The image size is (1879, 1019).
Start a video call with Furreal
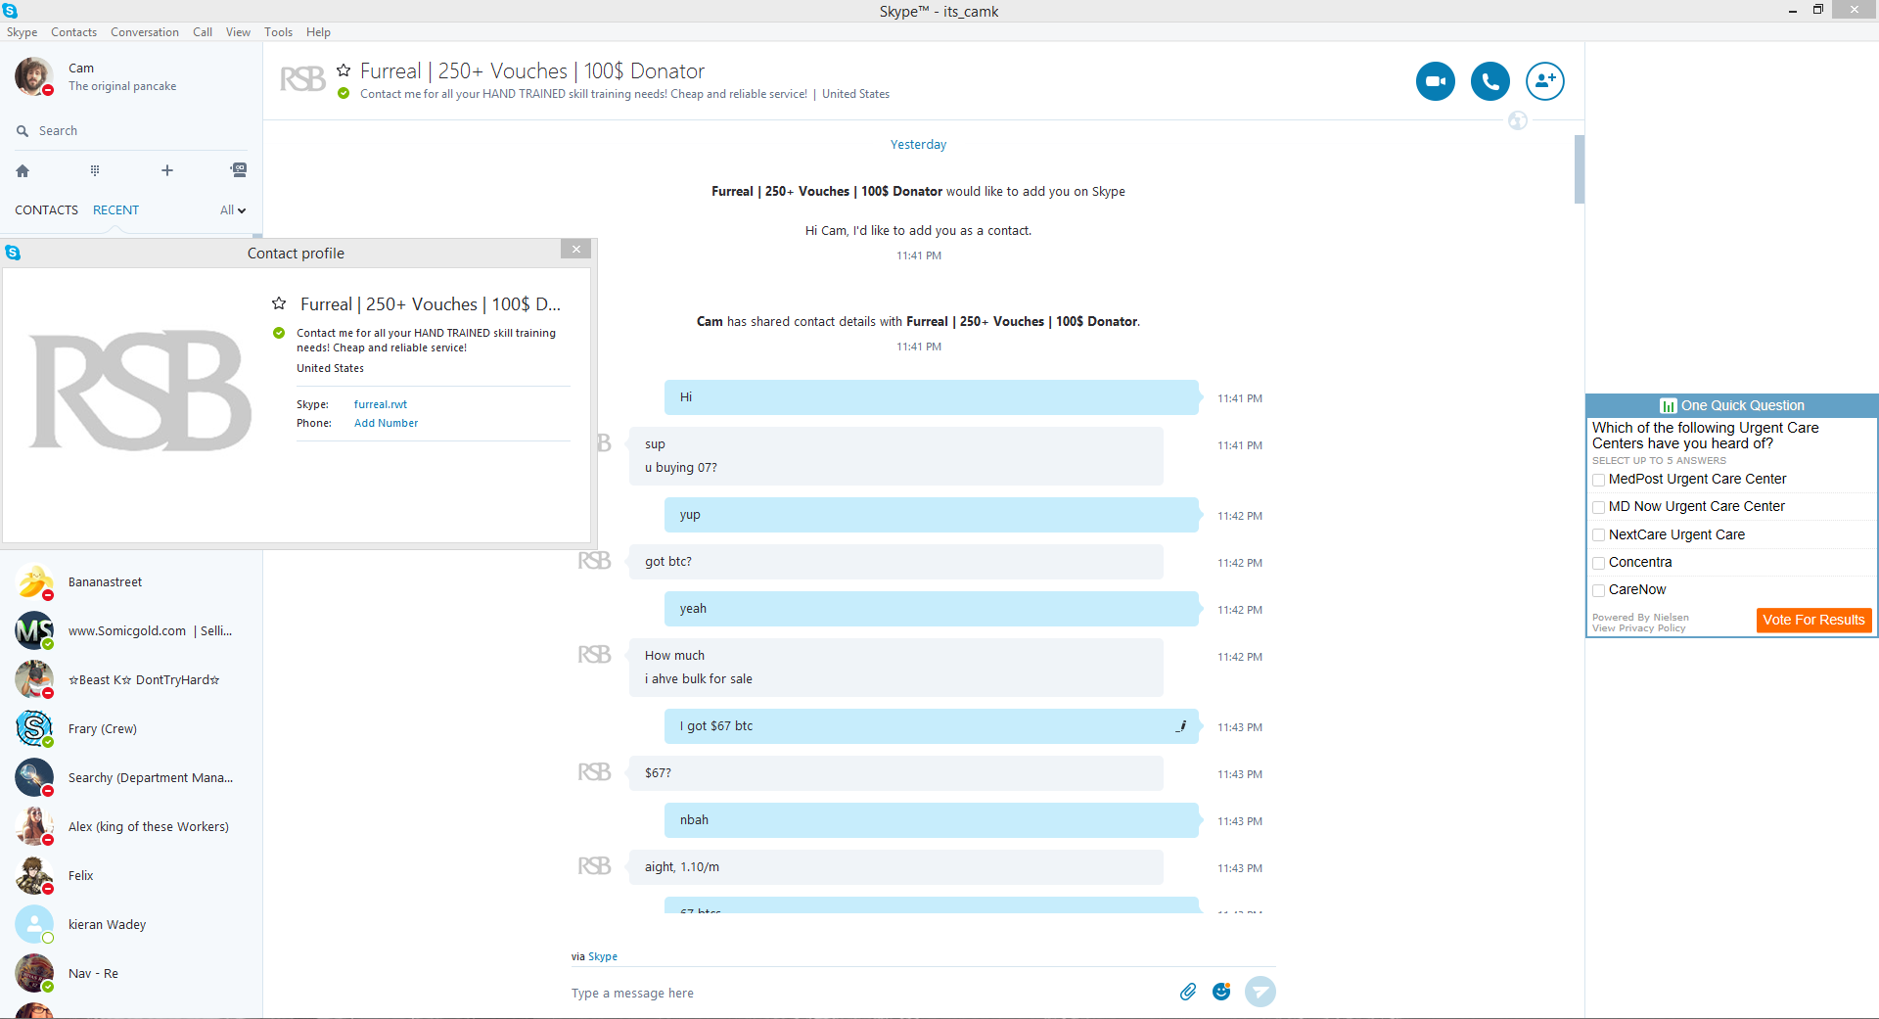1435,81
